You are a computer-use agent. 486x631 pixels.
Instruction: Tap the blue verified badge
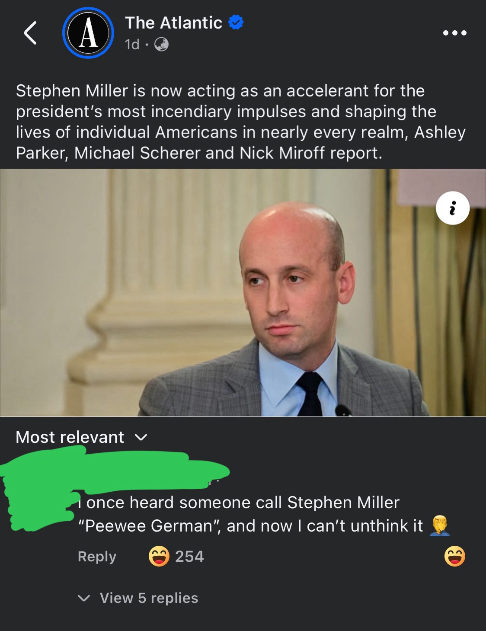(x=236, y=22)
